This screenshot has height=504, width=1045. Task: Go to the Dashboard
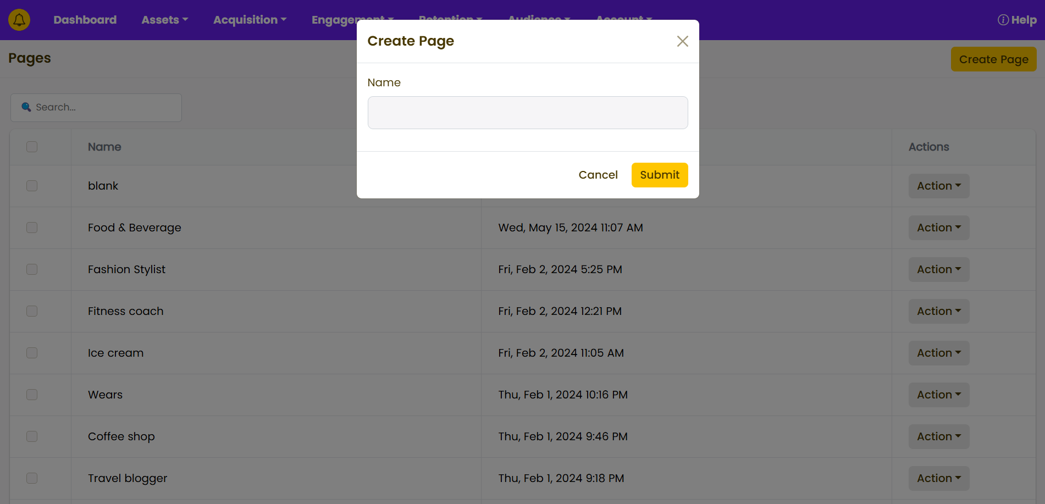pyautogui.click(x=85, y=20)
